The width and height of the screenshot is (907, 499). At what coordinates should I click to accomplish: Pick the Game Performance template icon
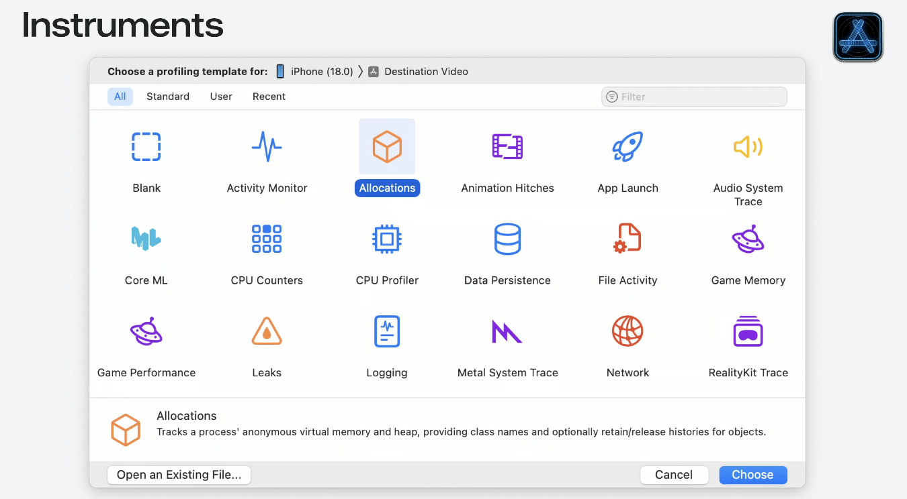pyautogui.click(x=146, y=331)
